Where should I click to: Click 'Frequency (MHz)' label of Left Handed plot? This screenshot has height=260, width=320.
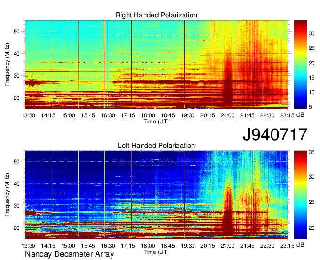(7, 195)
